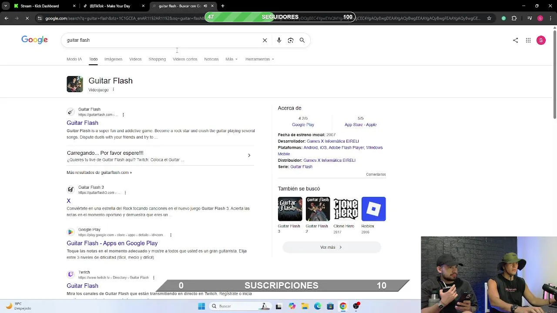Switch to the Videos cortos tab

point(185,59)
